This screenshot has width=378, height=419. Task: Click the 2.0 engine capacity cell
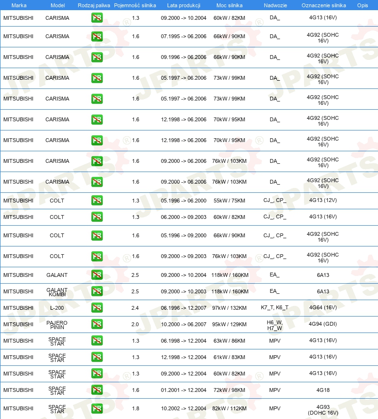135,324
